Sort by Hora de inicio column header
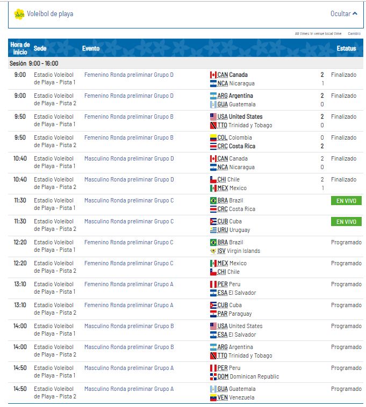This screenshot has height=407, width=366. [x=20, y=48]
